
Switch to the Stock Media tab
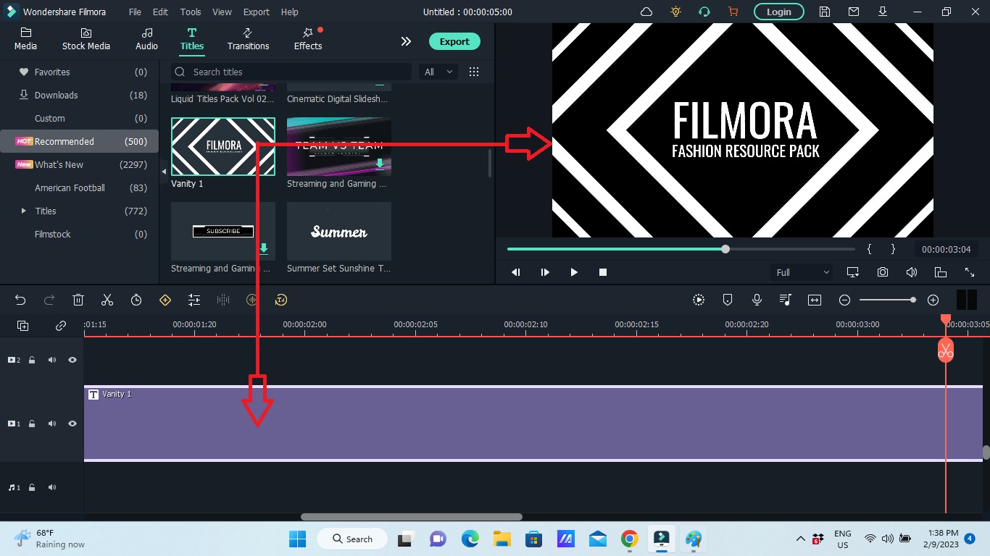coord(86,39)
